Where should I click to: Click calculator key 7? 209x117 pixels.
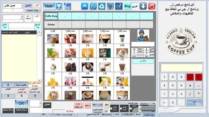tap(164, 77)
